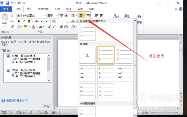Switch to the 邮件 tab
This screenshot has width=187, height=117.
(x=68, y=9)
